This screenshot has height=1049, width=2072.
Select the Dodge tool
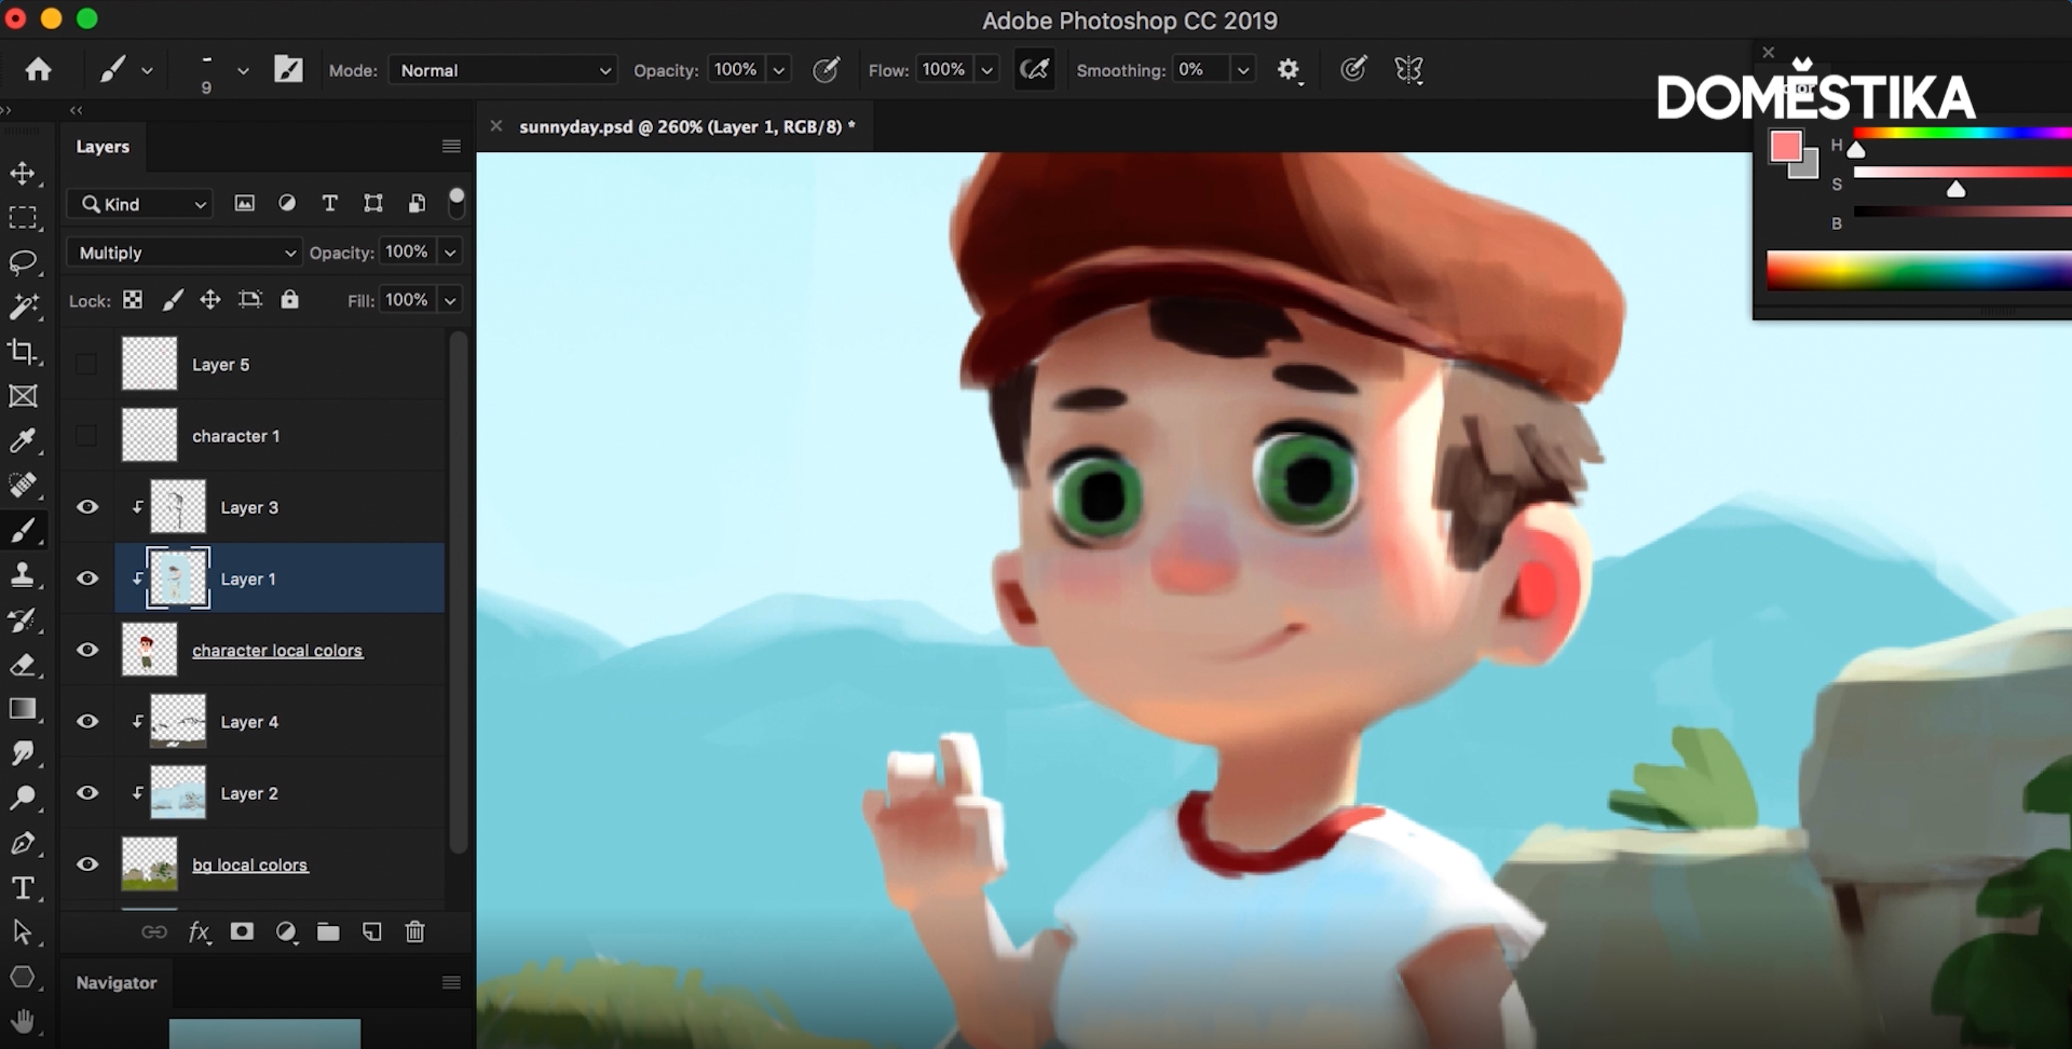click(x=23, y=797)
